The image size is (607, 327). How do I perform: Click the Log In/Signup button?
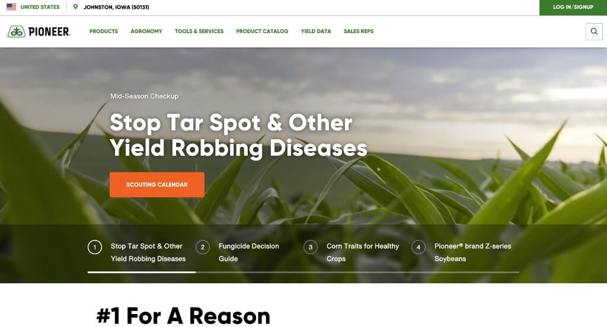click(573, 7)
